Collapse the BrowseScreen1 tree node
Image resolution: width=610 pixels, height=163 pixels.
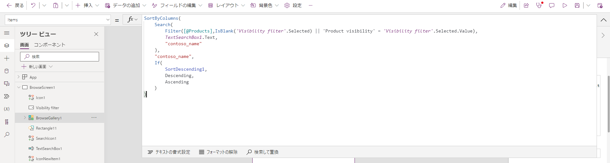click(x=19, y=87)
